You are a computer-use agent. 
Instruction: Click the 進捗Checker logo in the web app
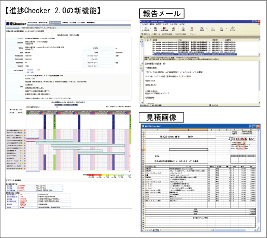[x=16, y=23]
